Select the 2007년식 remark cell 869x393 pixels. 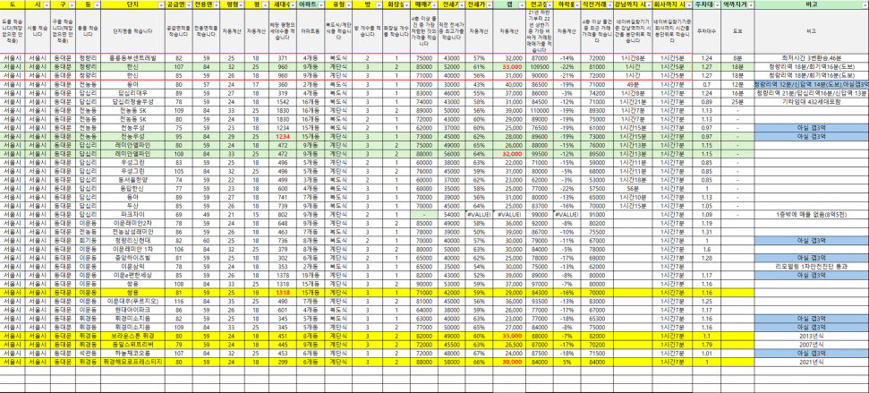pos(812,344)
